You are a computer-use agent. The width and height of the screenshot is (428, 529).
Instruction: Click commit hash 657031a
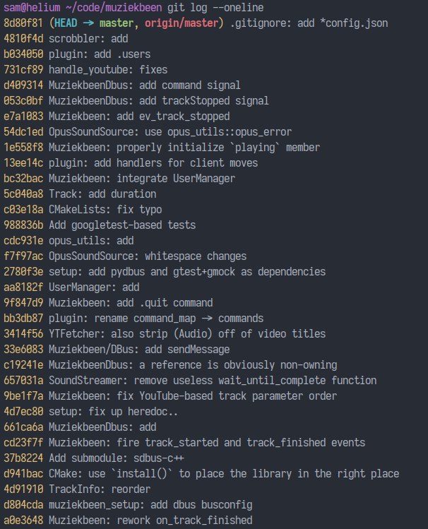point(25,380)
